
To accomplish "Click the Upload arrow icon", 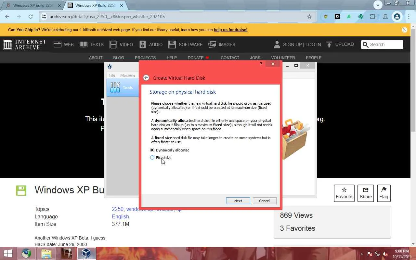I will pyautogui.click(x=329, y=45).
